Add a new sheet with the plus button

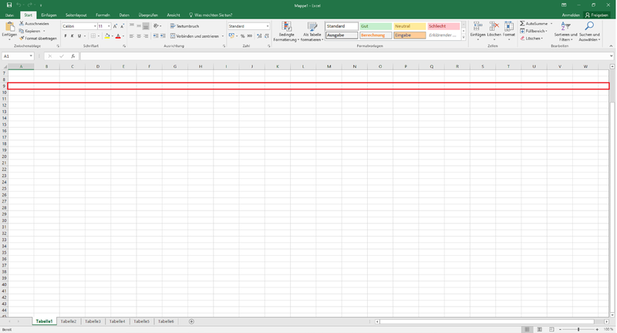click(x=191, y=321)
